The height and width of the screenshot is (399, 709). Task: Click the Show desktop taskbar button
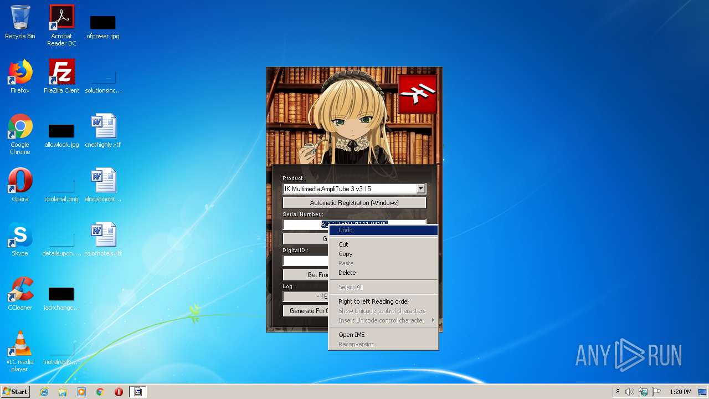tap(703, 392)
